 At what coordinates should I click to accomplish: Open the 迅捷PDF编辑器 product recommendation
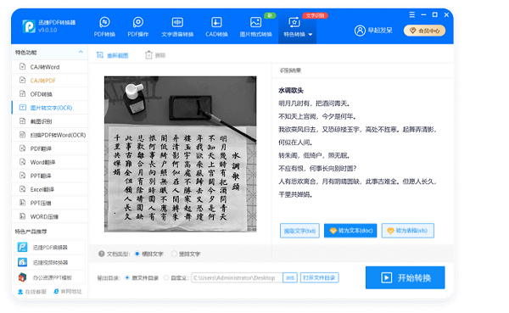(50, 248)
